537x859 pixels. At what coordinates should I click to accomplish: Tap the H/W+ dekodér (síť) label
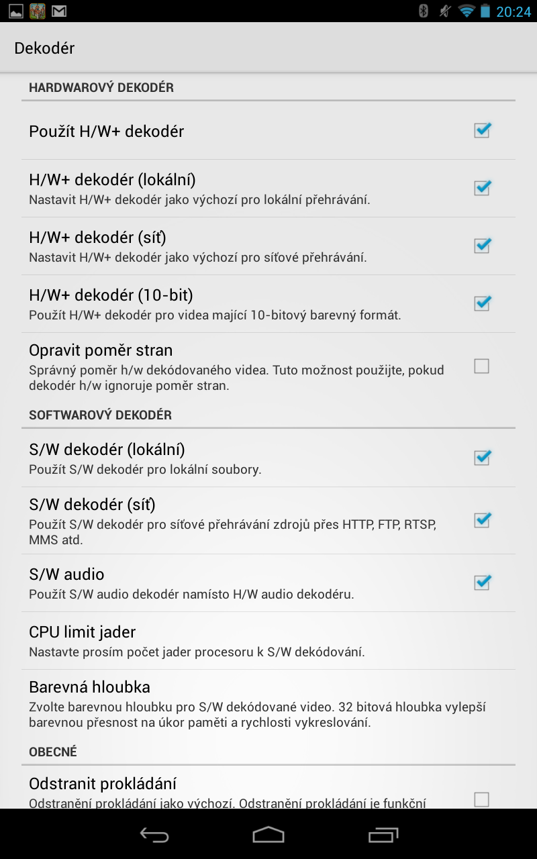(x=97, y=238)
